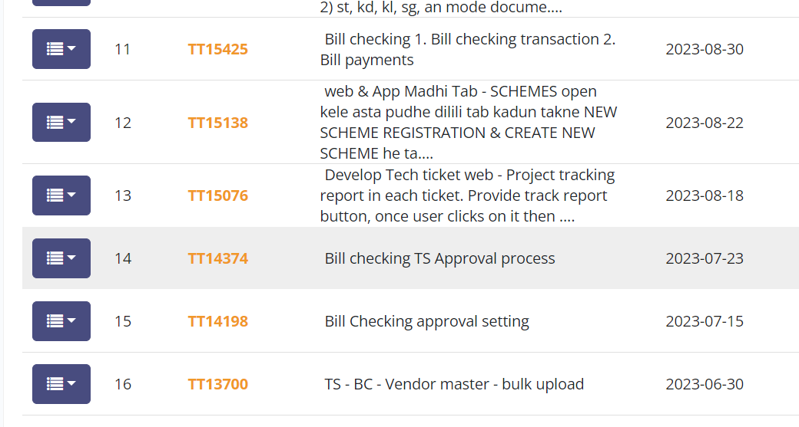Select the Bill checking TS Approval process description

click(439, 259)
